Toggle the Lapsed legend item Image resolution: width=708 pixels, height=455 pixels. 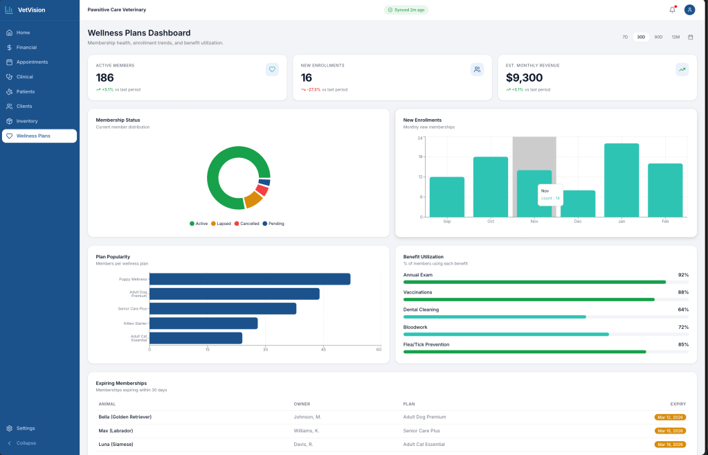pos(220,224)
